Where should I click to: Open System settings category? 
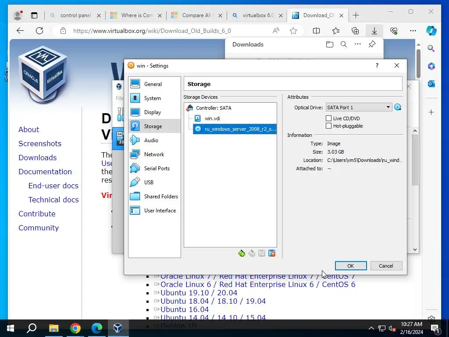pos(154,98)
